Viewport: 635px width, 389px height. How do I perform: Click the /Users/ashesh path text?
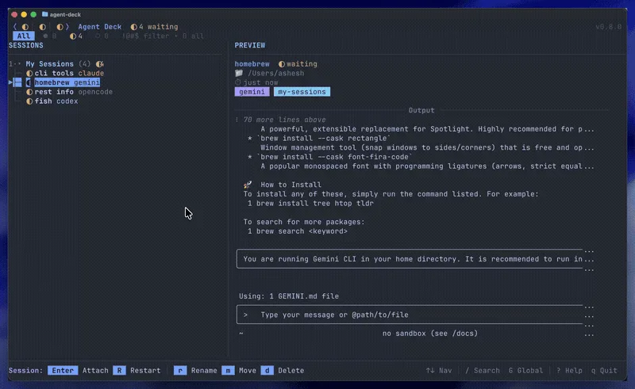[x=275, y=73]
